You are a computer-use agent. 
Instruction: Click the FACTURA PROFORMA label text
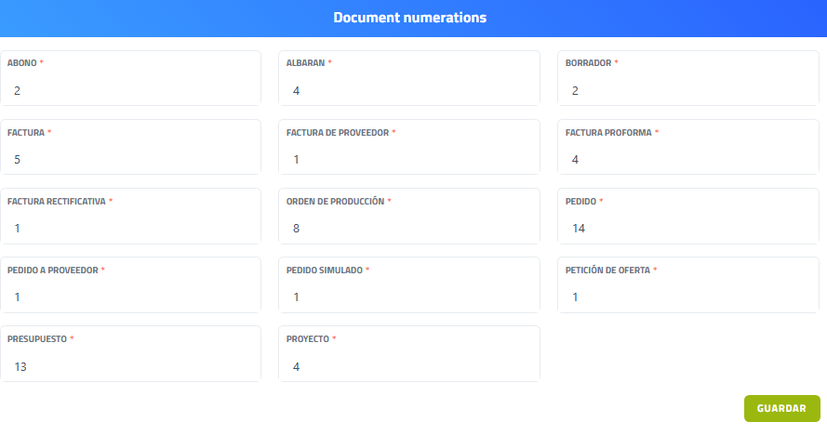[x=608, y=133]
